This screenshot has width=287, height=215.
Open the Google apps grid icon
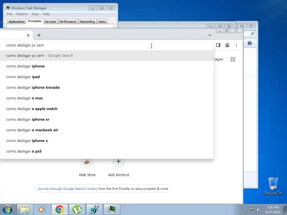click(x=233, y=59)
